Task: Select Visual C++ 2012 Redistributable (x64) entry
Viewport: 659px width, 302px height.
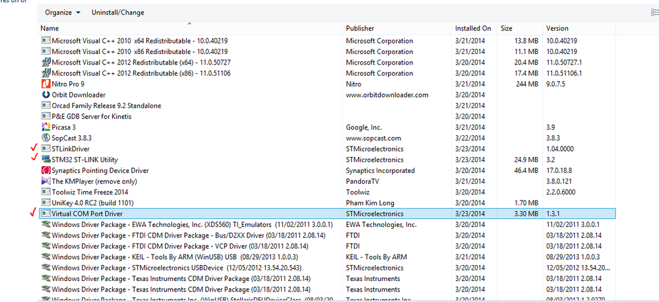Action: click(141, 63)
